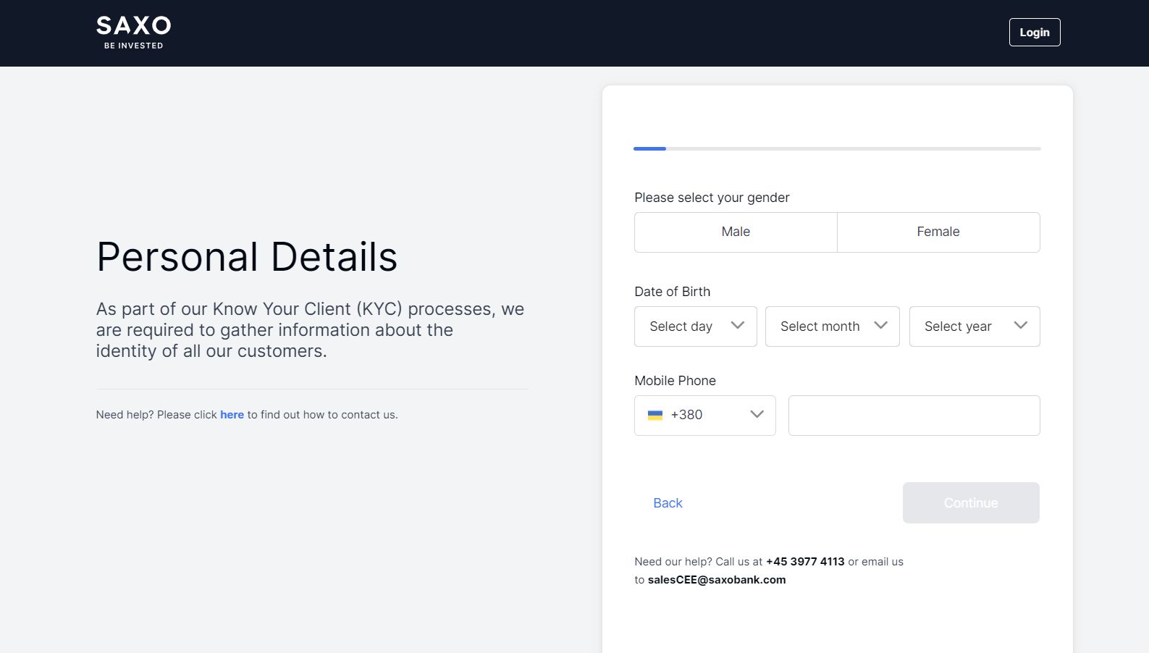Click the 'here' help link
The image size is (1149, 653).
232,415
